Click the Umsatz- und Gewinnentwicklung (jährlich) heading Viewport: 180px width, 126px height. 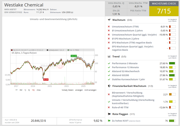pos(54,19)
